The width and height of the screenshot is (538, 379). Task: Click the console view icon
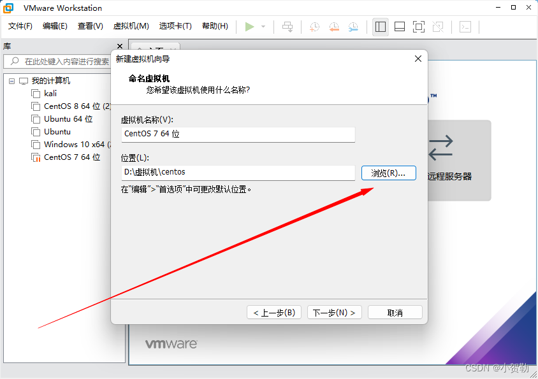(x=465, y=27)
